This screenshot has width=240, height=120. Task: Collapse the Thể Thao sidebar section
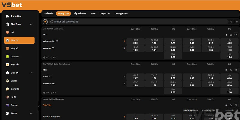tap(31, 24)
